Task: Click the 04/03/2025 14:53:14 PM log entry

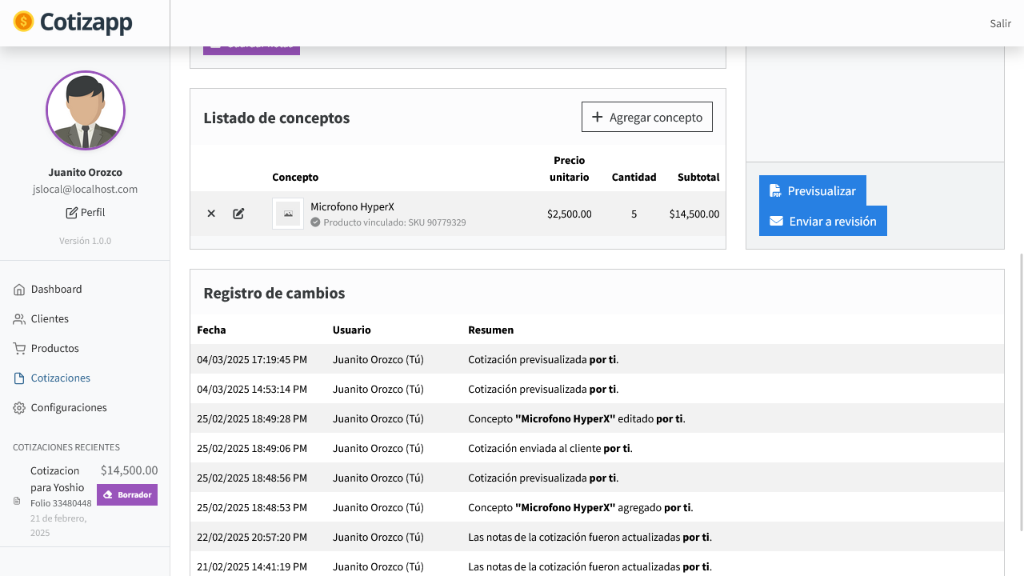Action: tap(597, 389)
